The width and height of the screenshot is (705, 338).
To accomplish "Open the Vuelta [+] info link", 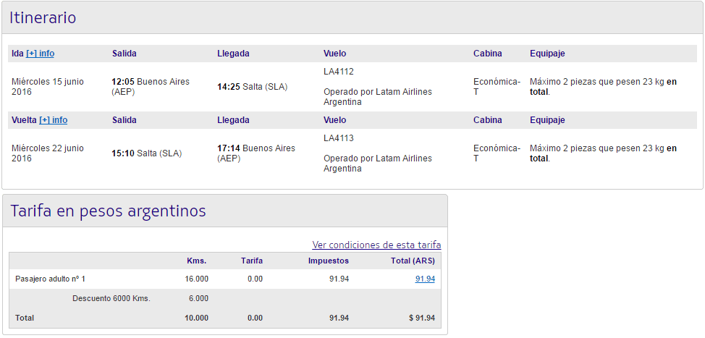I will click(x=53, y=120).
